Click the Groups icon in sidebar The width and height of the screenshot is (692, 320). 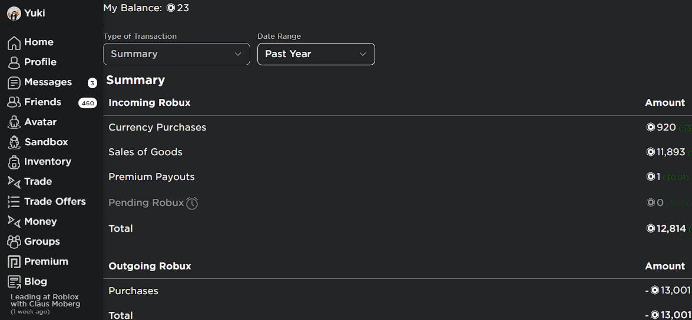coord(14,242)
